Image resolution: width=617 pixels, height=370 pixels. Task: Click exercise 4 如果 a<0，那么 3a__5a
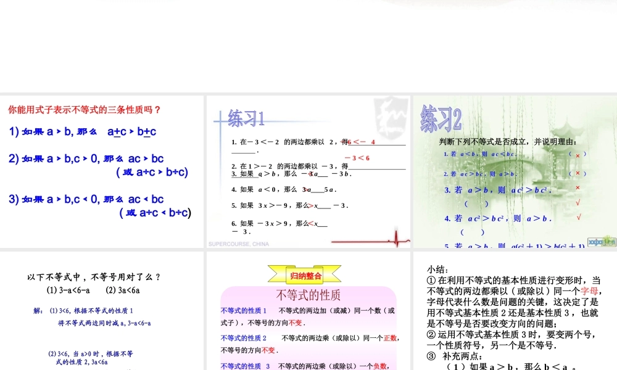pos(284,189)
